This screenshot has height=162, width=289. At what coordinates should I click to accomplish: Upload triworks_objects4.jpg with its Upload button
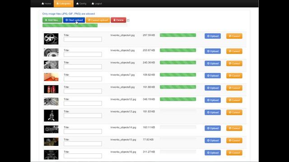point(213,36)
